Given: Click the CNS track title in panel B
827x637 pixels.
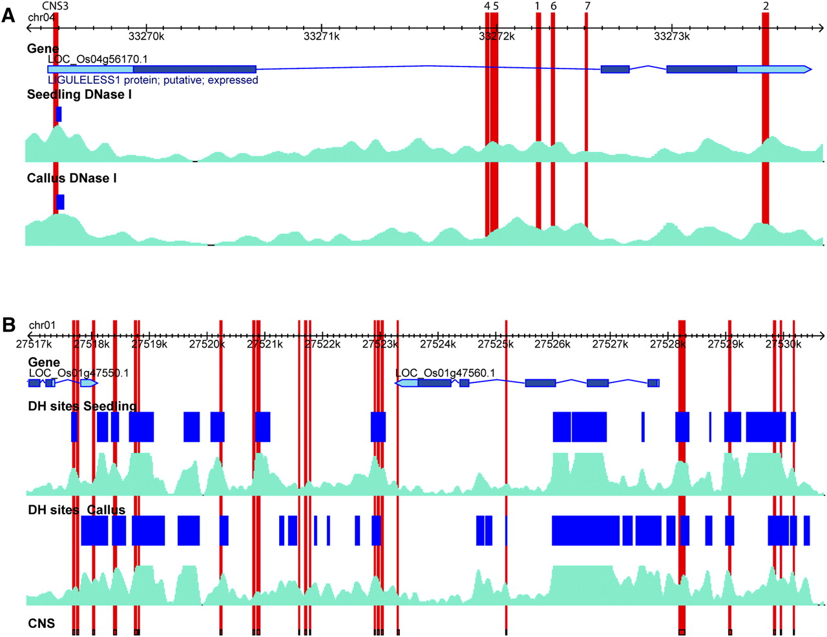Looking at the screenshot, I should point(41,623).
